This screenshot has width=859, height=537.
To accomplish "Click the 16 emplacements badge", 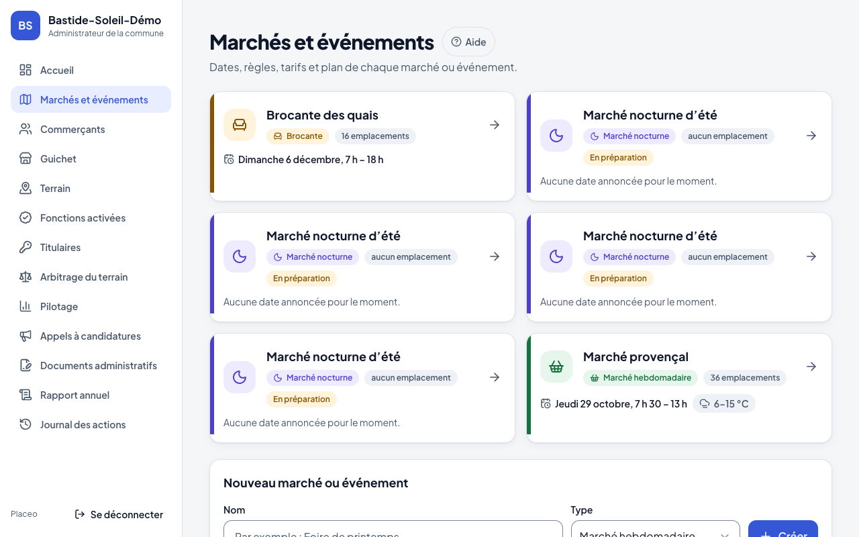I will 375,136.
